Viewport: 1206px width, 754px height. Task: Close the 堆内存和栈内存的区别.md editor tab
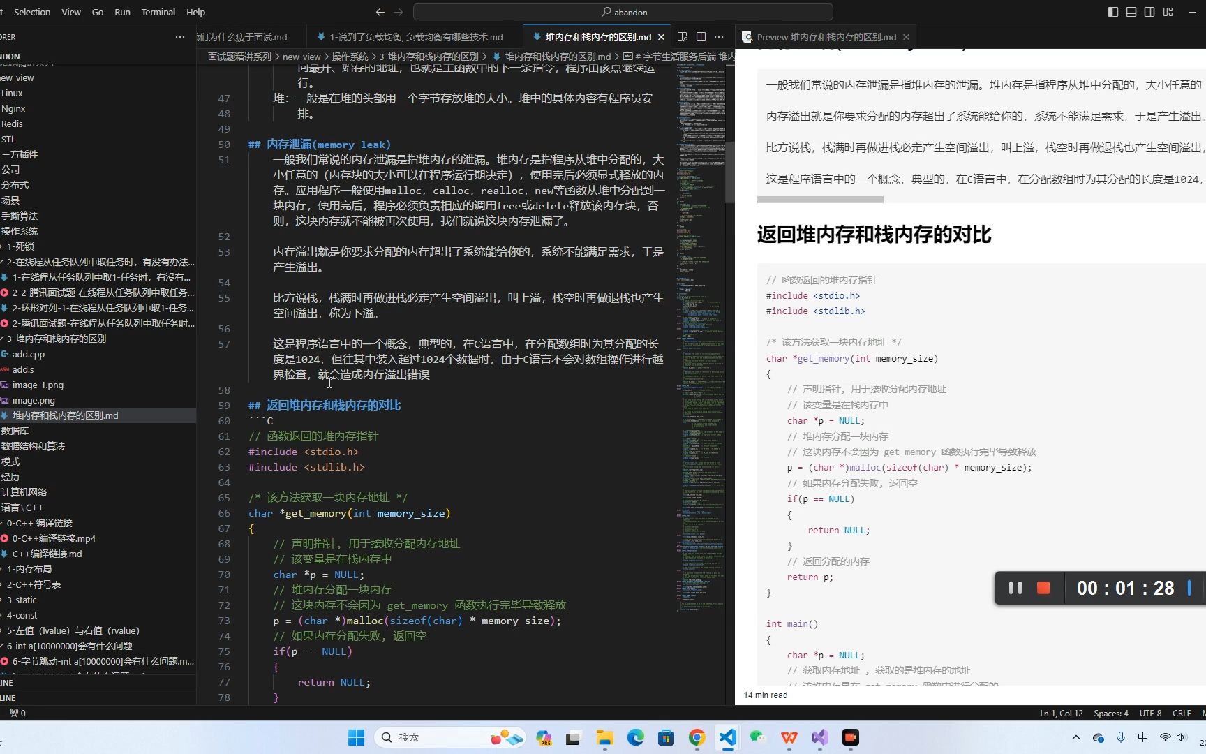pos(661,37)
